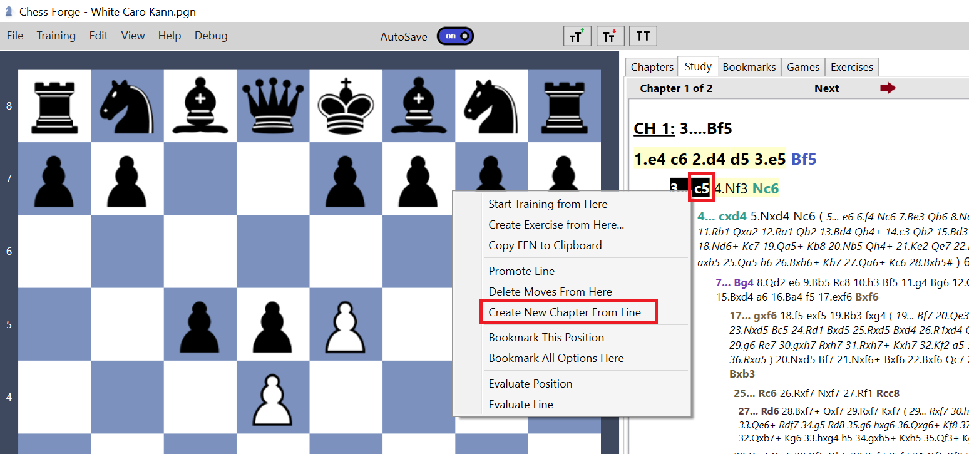Decrease the move notation font size

coord(610,36)
